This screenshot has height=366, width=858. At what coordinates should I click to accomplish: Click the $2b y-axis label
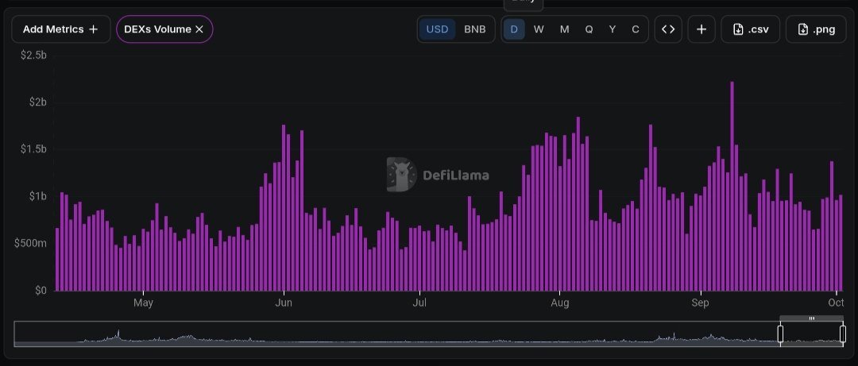(37, 102)
